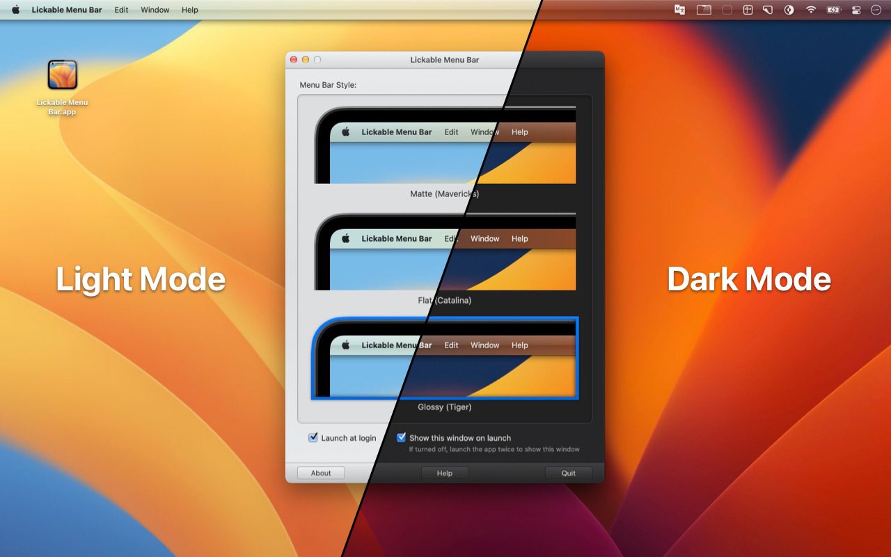Screen dimensions: 891x557
Task: Open the Edit menu
Action: pyautogui.click(x=121, y=10)
